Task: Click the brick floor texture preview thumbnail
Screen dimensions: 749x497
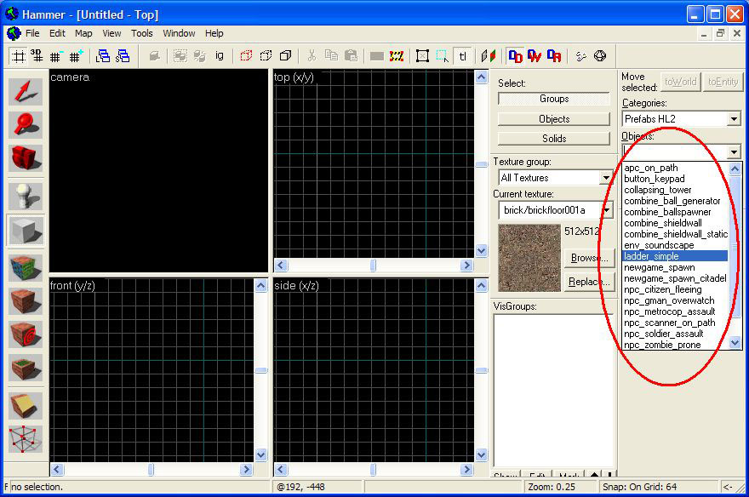Action: pos(529,258)
